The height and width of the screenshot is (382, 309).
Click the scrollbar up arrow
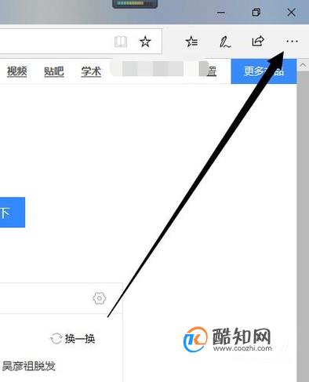tap(303, 65)
